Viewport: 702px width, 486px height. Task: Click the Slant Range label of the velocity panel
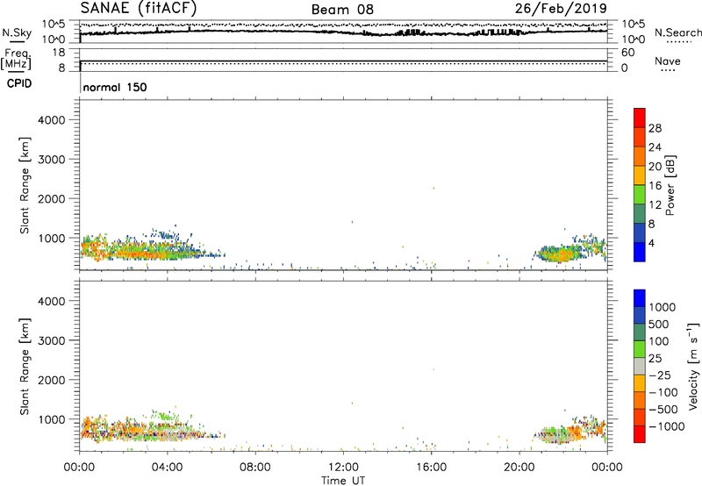point(25,367)
